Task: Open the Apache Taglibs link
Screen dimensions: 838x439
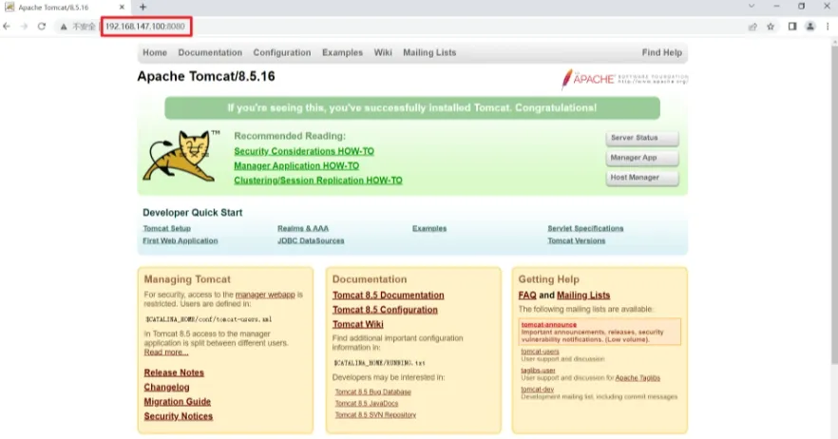Action: coord(638,378)
